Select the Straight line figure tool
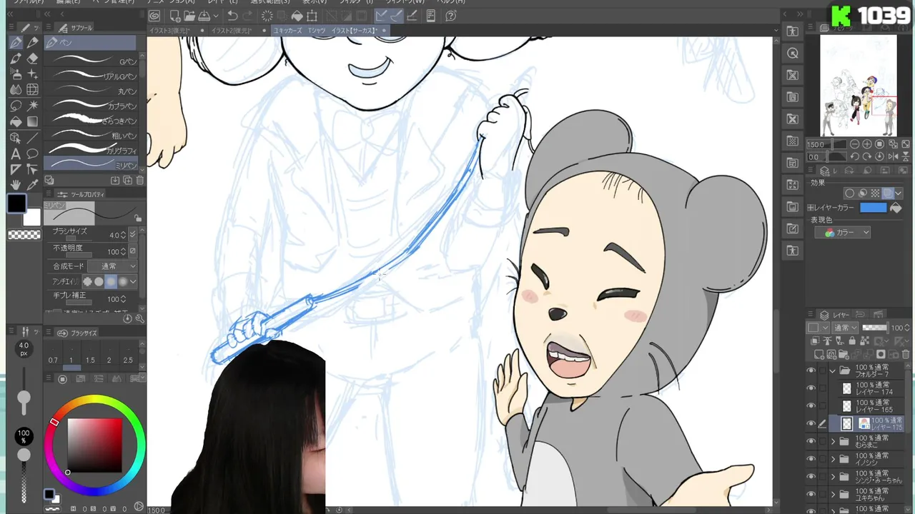The image size is (915, 514). pyautogui.click(x=32, y=138)
